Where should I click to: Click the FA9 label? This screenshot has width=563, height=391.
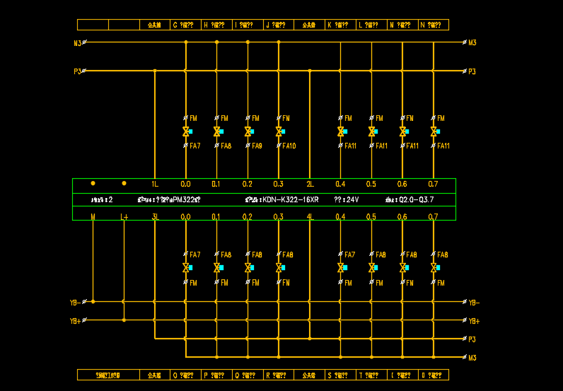tap(257, 146)
